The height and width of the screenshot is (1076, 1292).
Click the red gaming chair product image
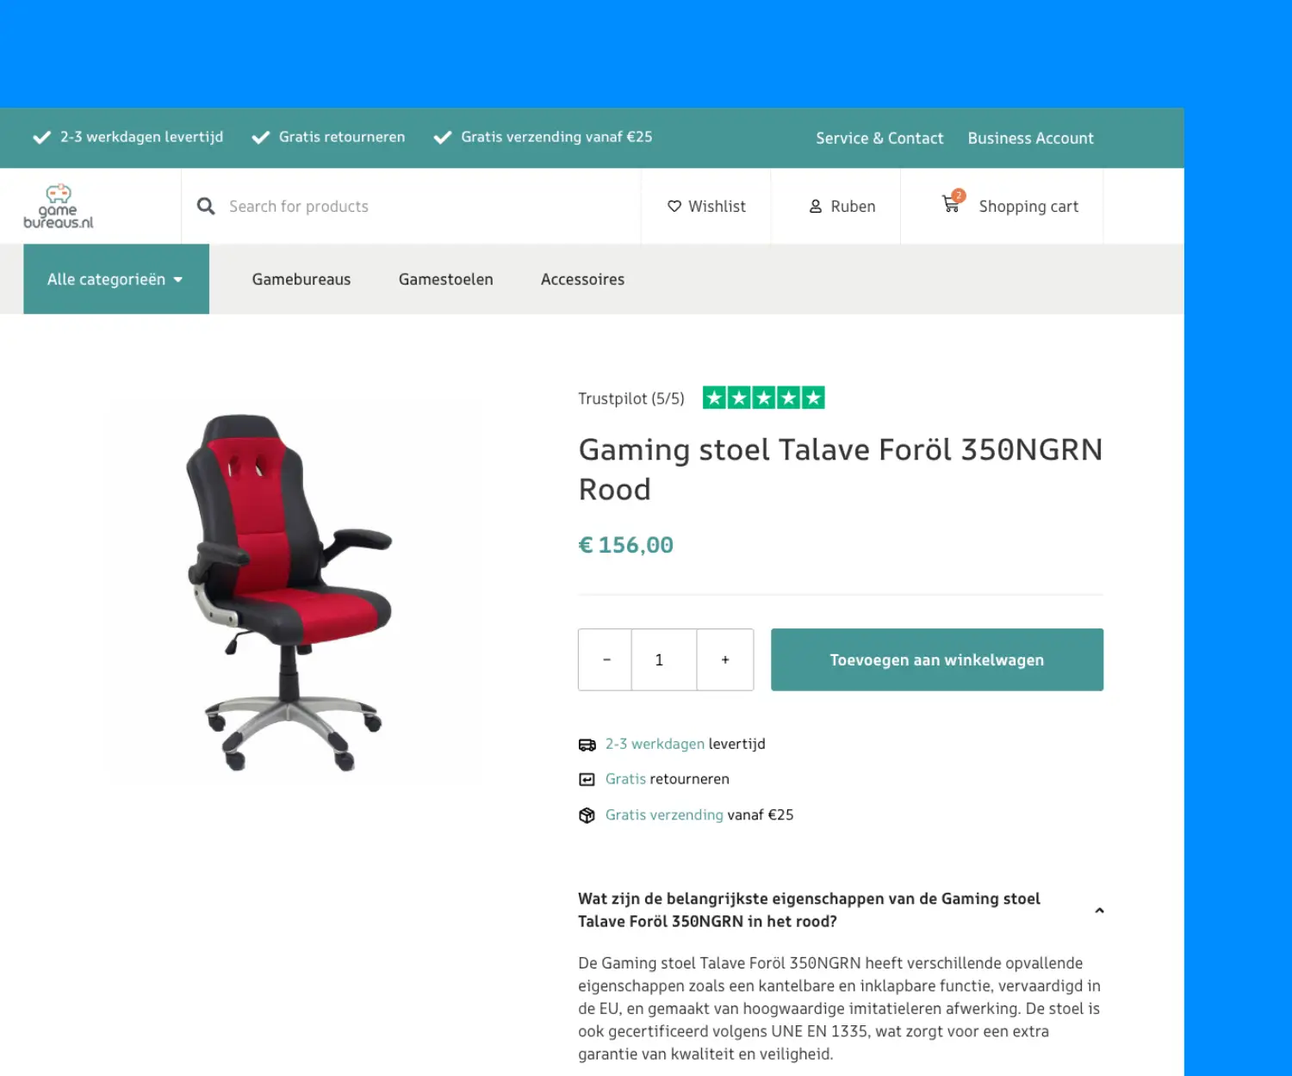[x=289, y=592]
